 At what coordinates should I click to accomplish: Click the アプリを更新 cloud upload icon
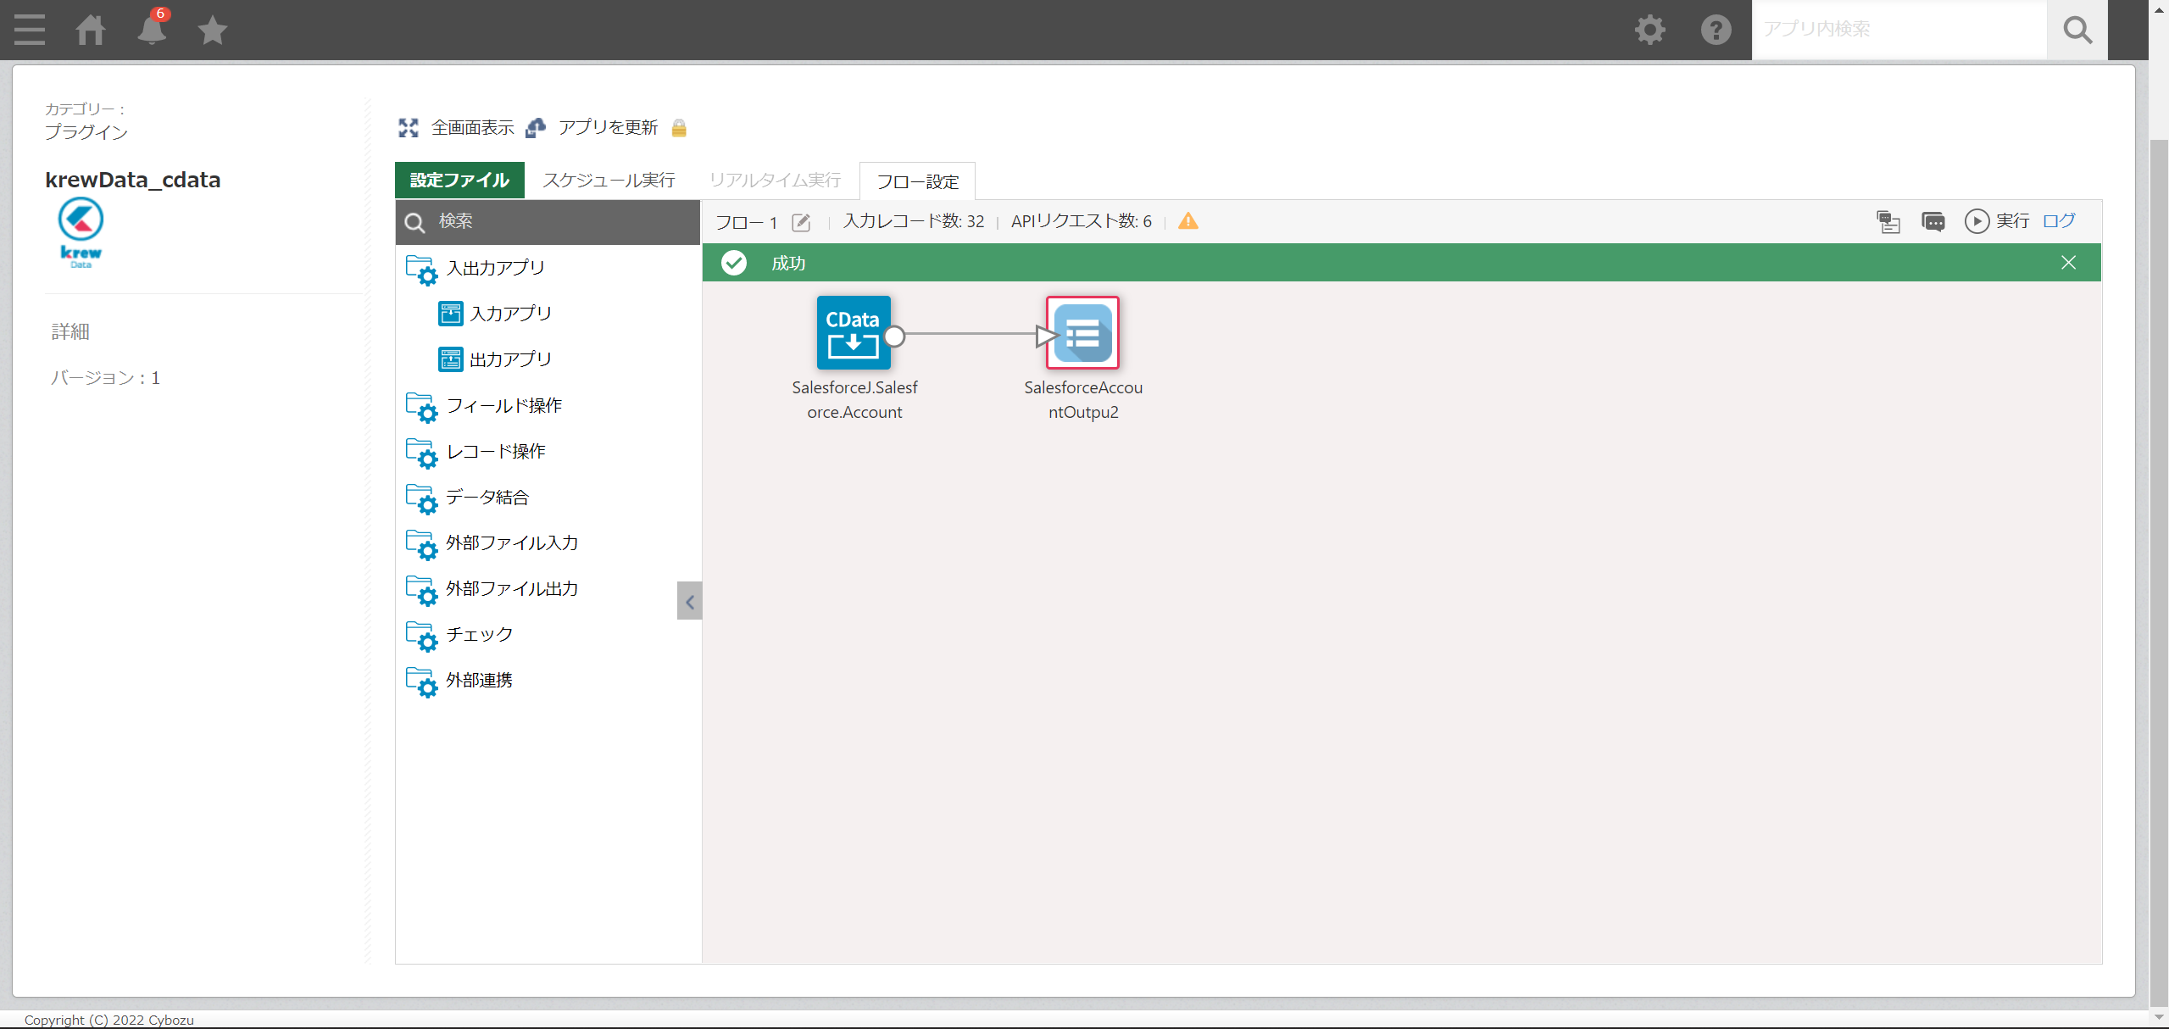(536, 128)
